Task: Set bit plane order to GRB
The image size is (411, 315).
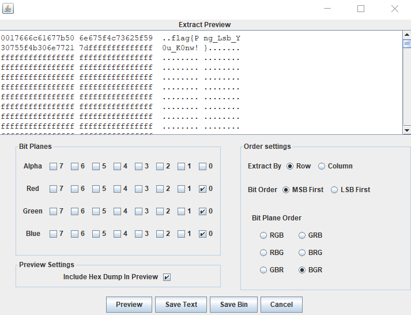Action: tap(302, 235)
